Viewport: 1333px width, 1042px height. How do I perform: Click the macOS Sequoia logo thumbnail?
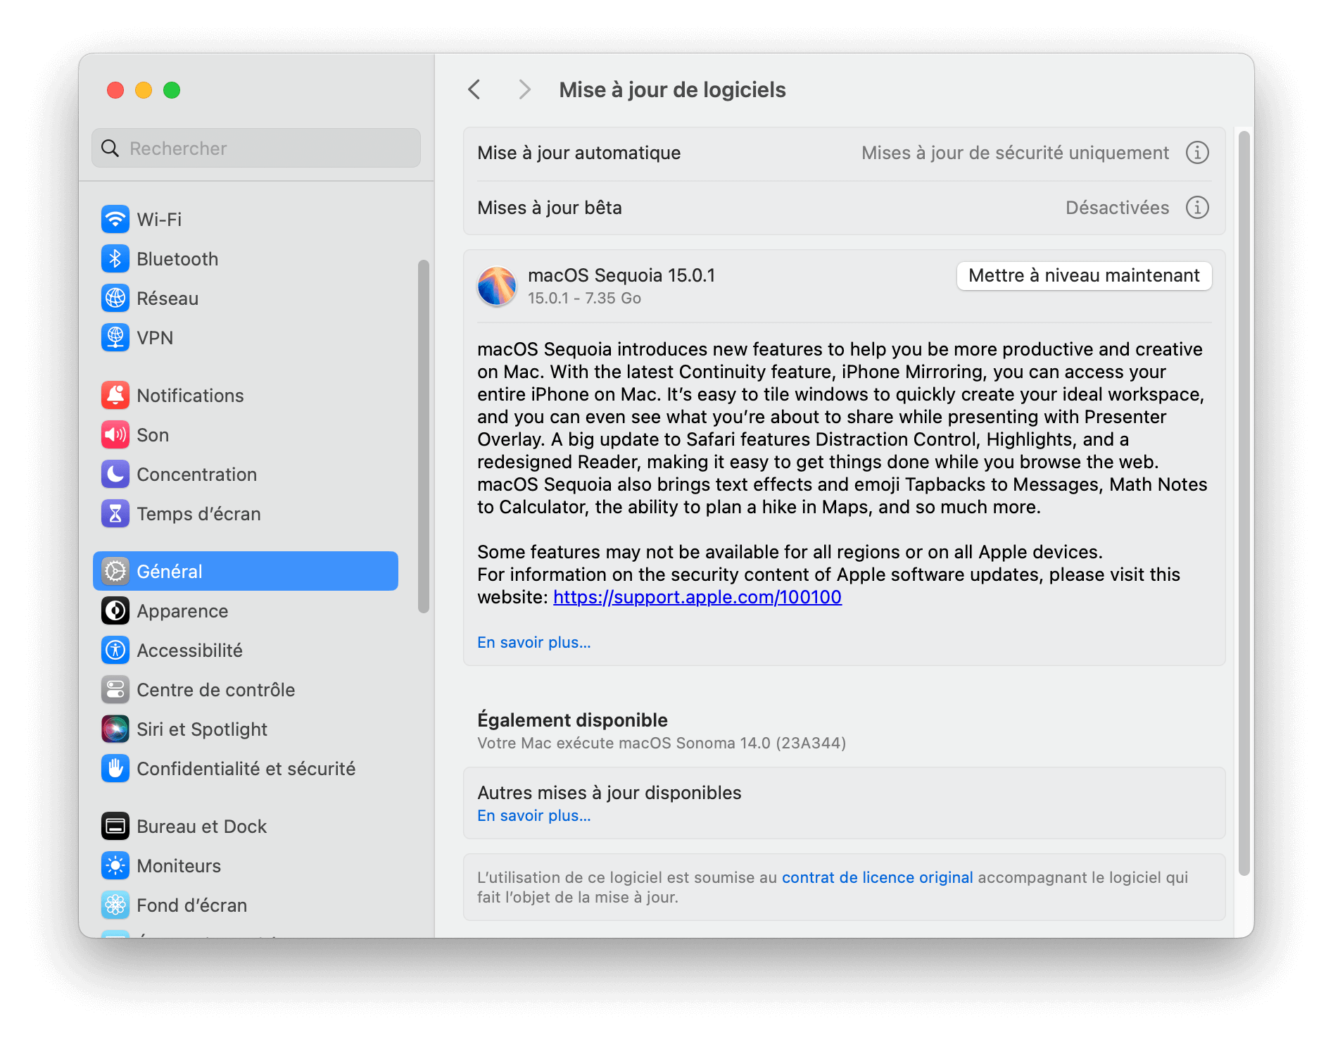(x=497, y=286)
